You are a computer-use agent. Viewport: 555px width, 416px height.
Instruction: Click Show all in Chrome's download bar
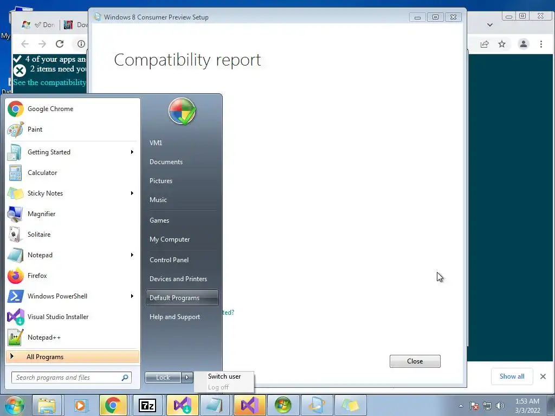tap(512, 376)
